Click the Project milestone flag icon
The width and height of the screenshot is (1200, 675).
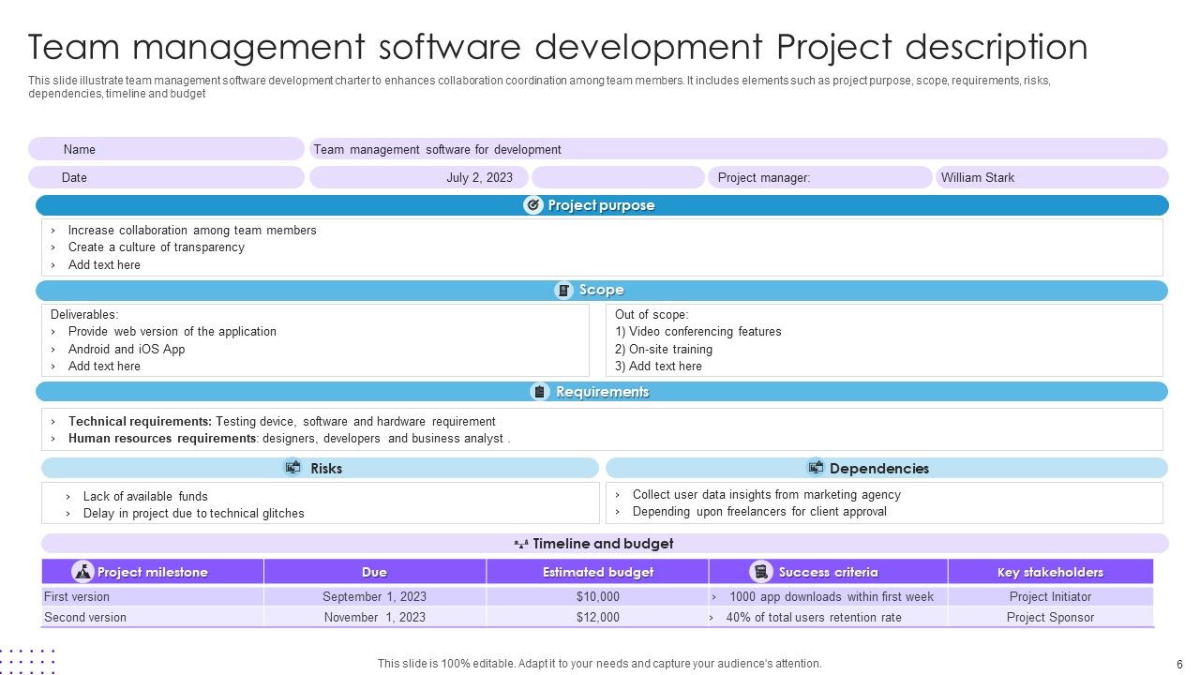coord(83,572)
